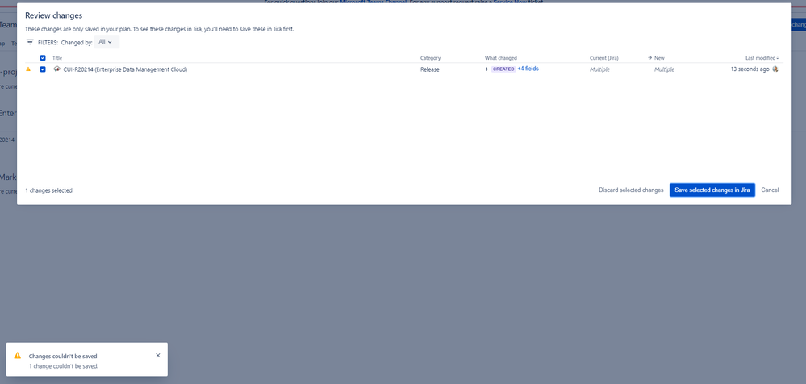Toggle the select-all checkbox in header
The width and height of the screenshot is (806, 384).
click(43, 58)
